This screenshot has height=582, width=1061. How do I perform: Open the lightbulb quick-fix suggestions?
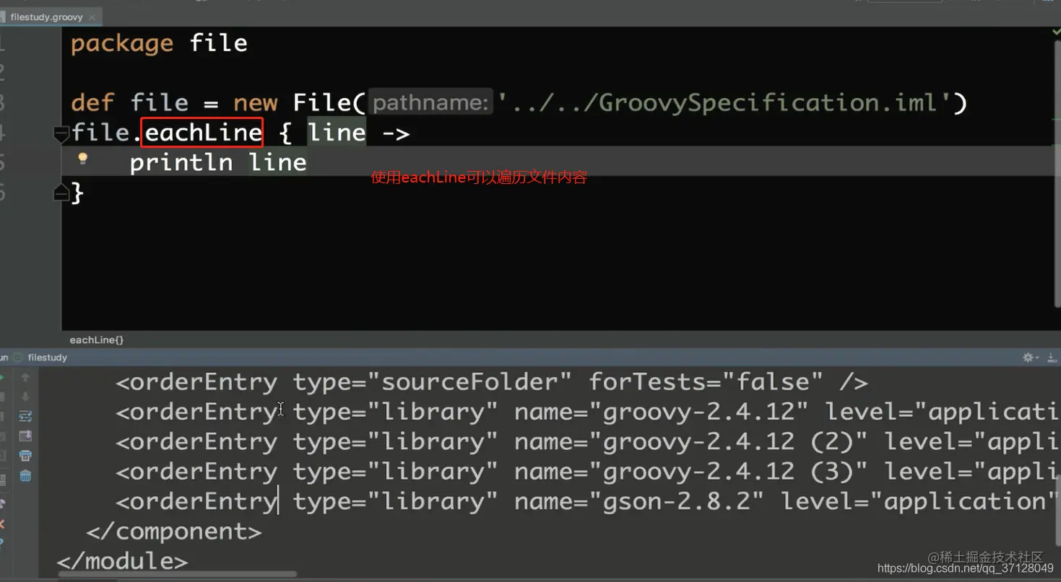pyautogui.click(x=82, y=159)
